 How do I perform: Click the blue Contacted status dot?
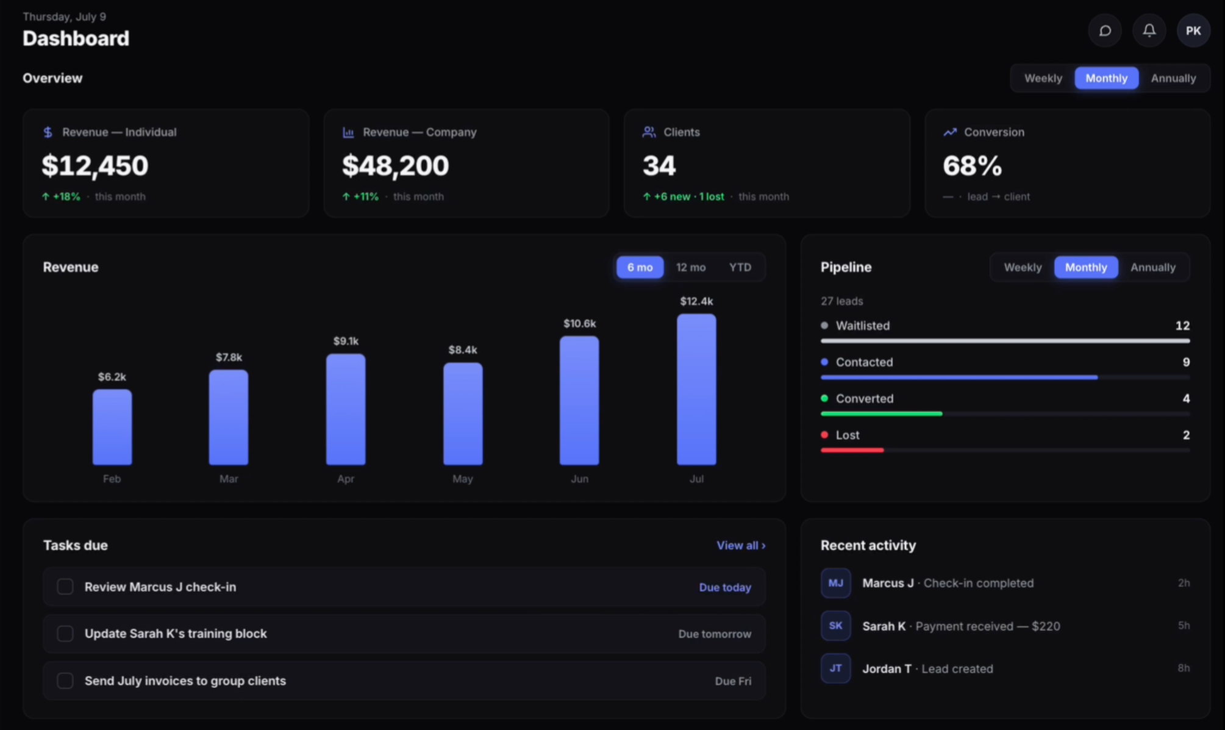pos(824,362)
